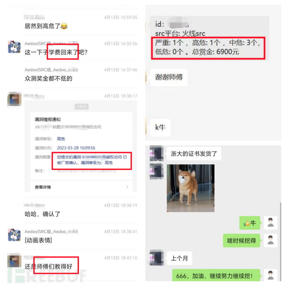This screenshot has width=286, height=286.
Task: Click the 漏洞情报通知 card title
Action: (x=48, y=119)
